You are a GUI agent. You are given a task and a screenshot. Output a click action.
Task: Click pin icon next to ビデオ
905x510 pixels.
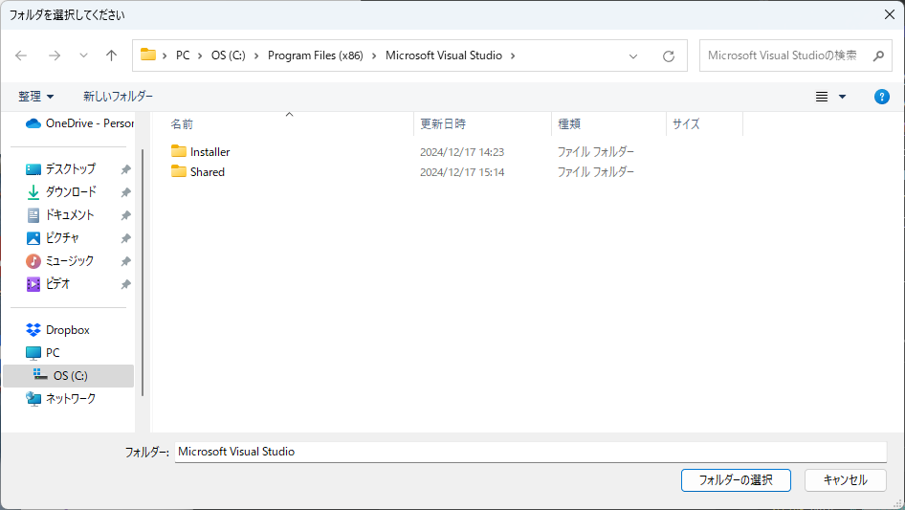tap(125, 284)
